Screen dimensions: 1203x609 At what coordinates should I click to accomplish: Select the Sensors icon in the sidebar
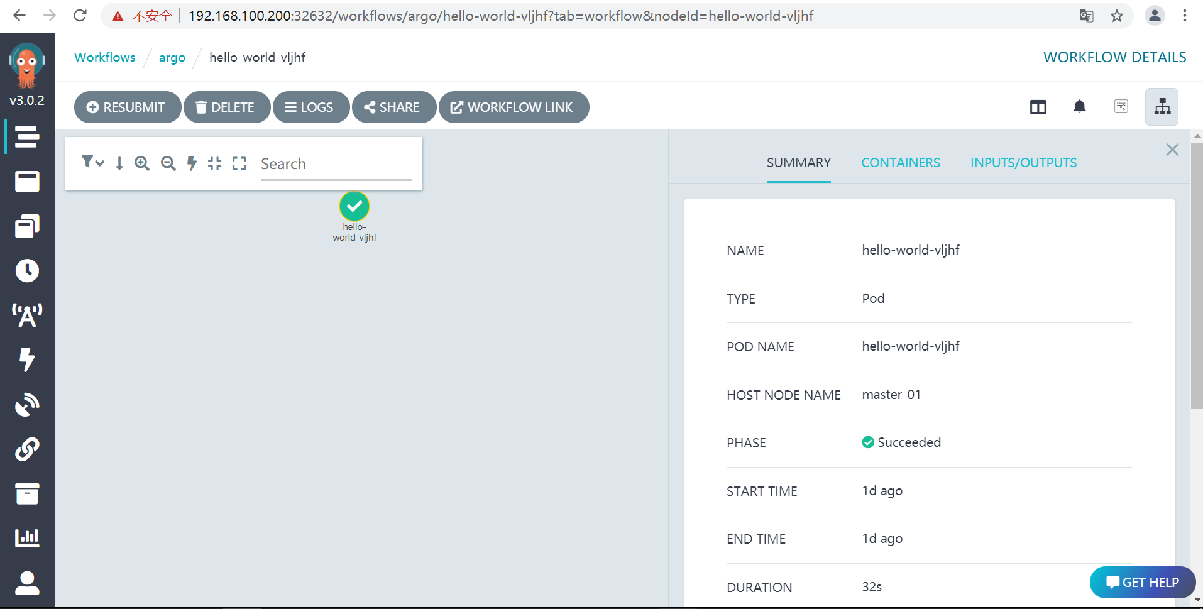27,360
